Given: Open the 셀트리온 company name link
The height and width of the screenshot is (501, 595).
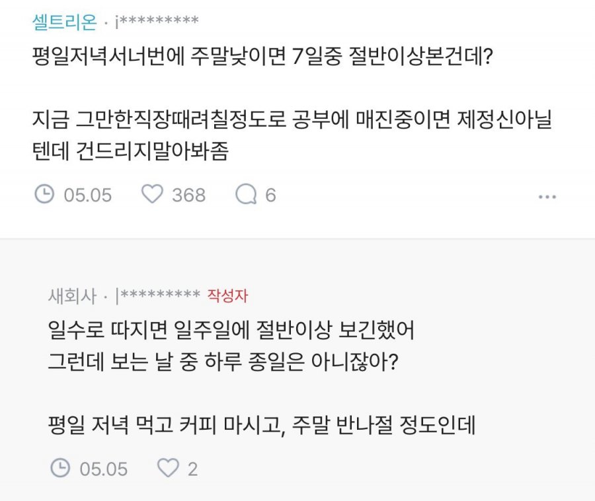Looking at the screenshot, I should pos(64,22).
